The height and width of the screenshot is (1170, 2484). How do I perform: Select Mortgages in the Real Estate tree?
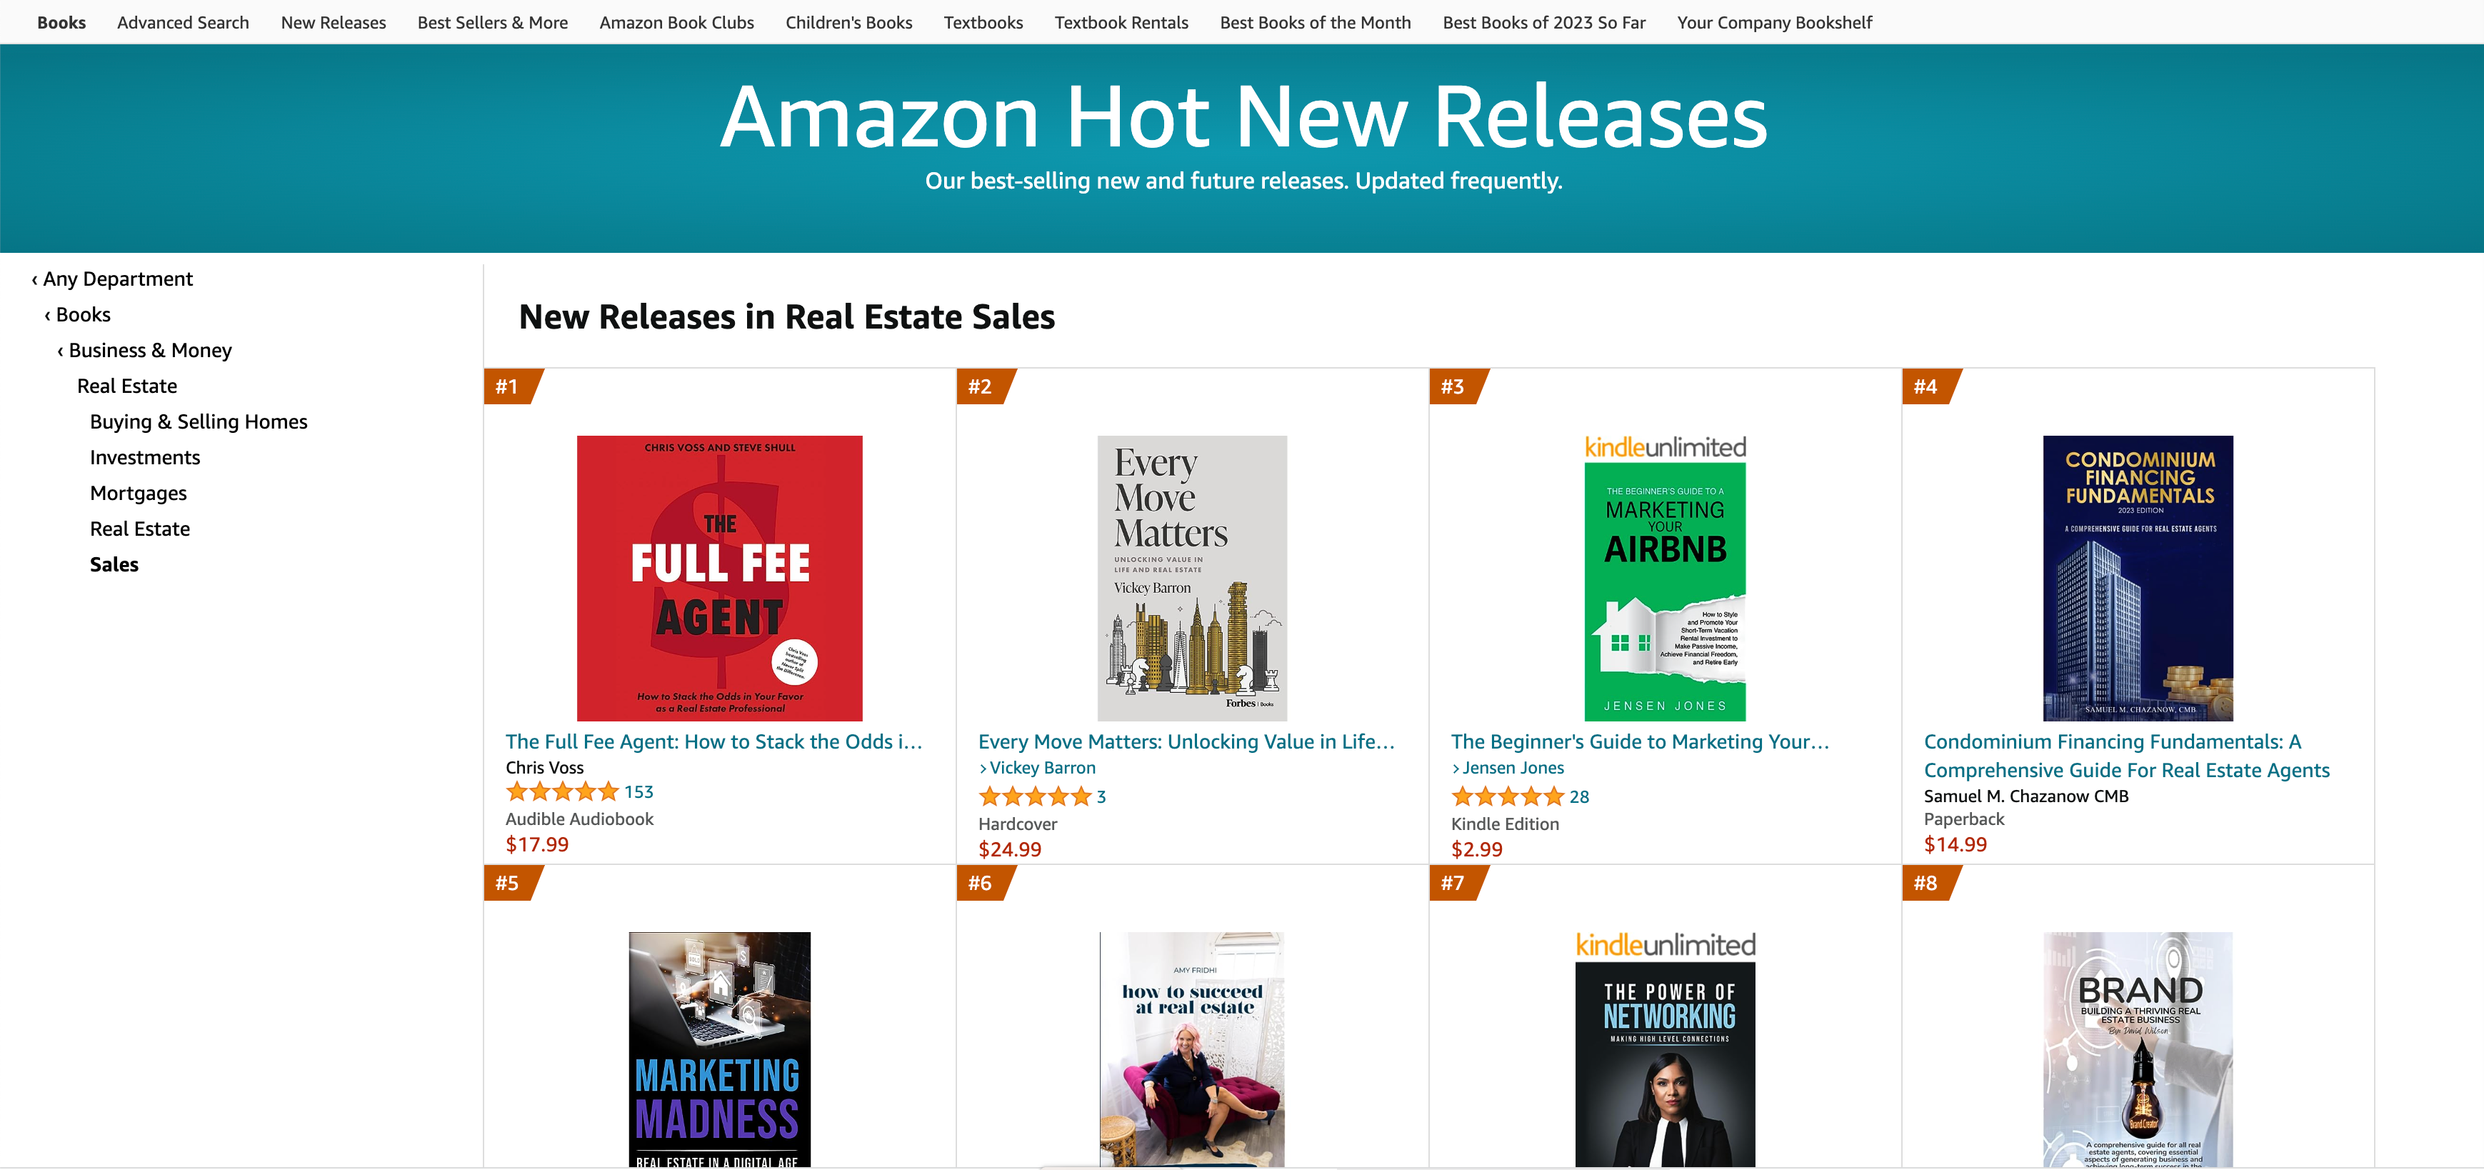[x=138, y=493]
